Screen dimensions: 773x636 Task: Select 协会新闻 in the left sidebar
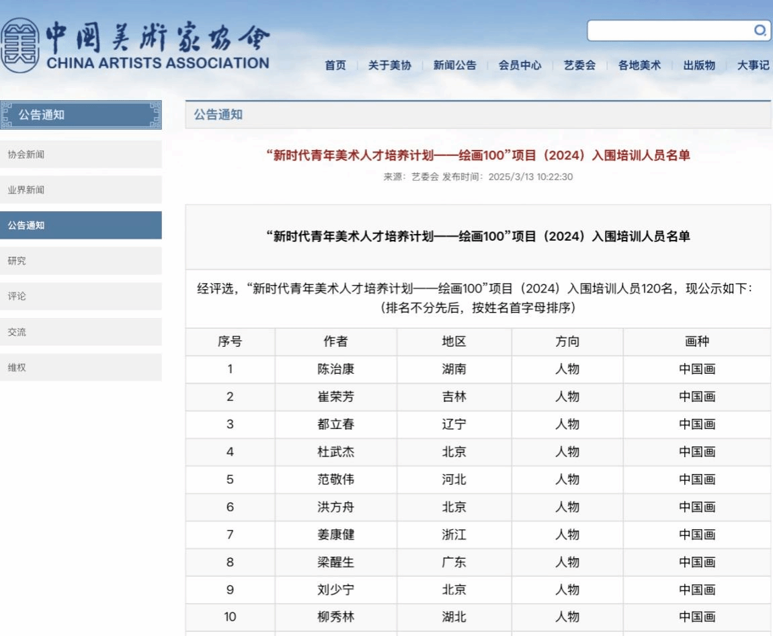81,155
